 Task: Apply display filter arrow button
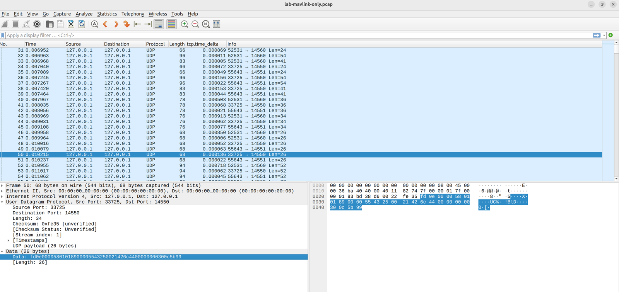click(597, 35)
